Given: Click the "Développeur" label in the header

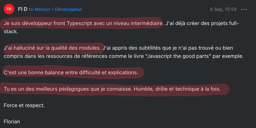Looking at the screenshot, I should coord(68,9).
